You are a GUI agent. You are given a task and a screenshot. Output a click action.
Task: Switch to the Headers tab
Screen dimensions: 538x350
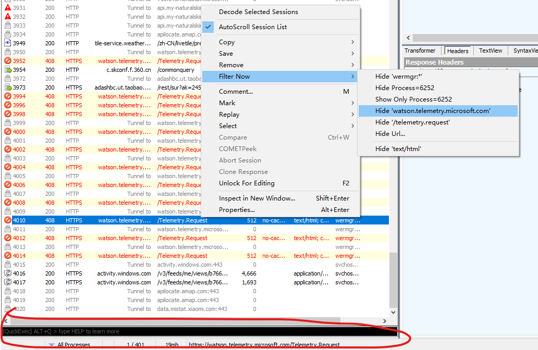[x=458, y=51]
